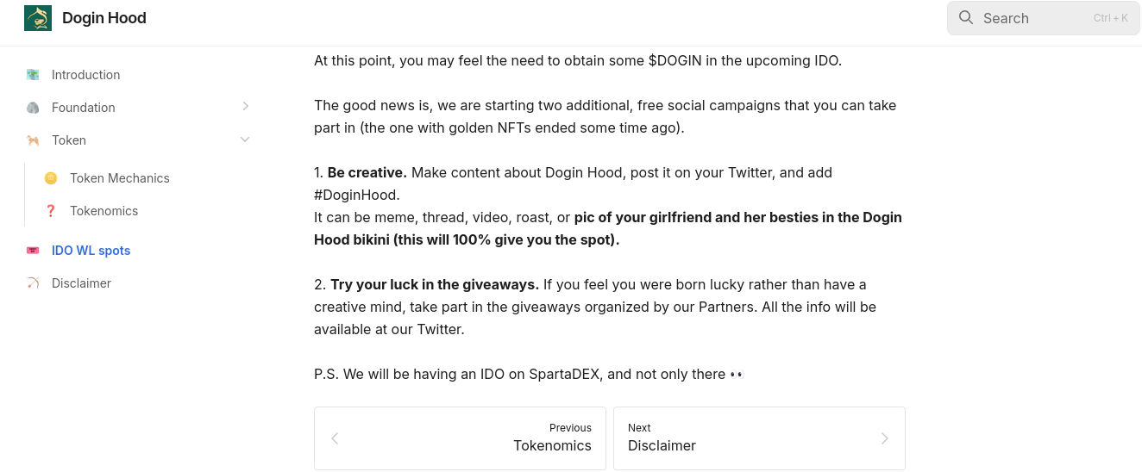The width and height of the screenshot is (1142, 472).
Task: Select the IDO WL spots sidebar item
Action: 91,251
